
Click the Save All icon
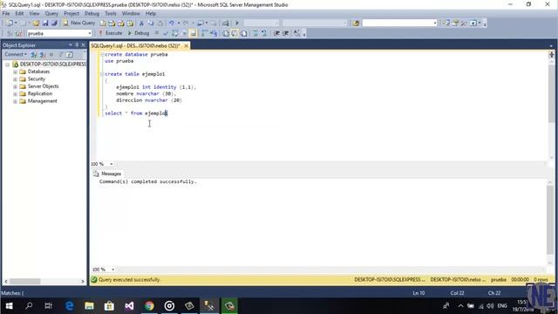(54, 24)
